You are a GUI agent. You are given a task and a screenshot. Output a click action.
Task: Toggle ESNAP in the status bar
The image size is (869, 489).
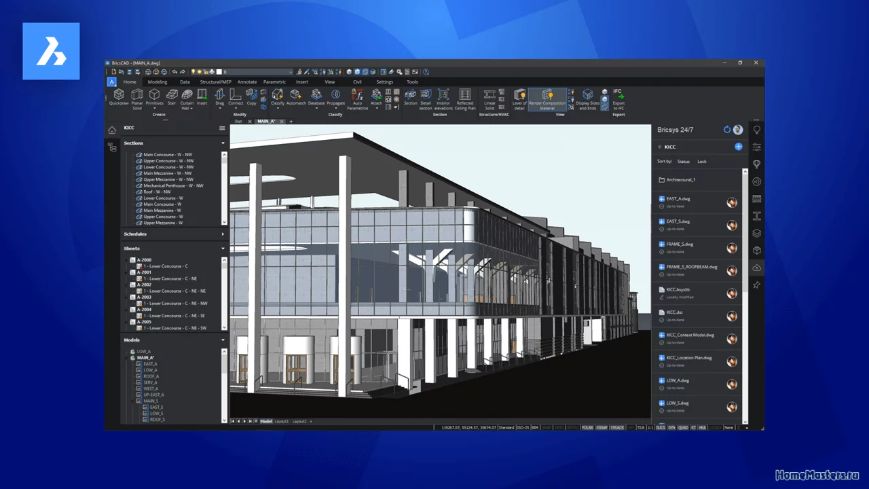[x=602, y=428]
